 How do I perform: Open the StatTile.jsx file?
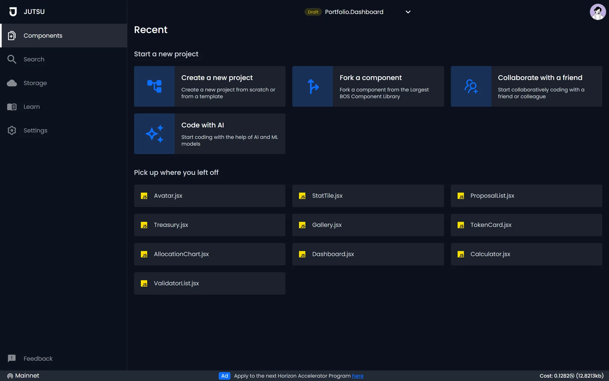pyautogui.click(x=368, y=196)
